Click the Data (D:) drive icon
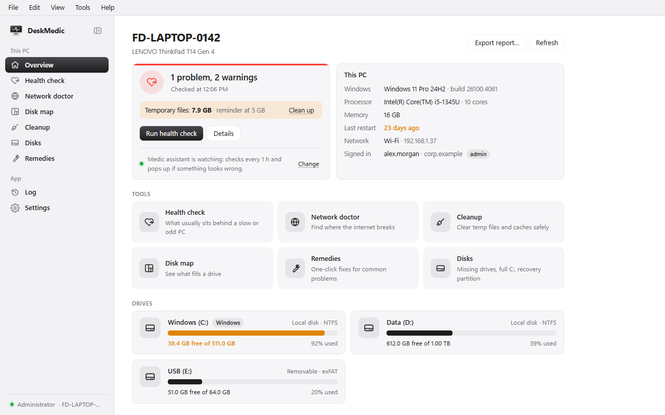 pyautogui.click(x=369, y=328)
